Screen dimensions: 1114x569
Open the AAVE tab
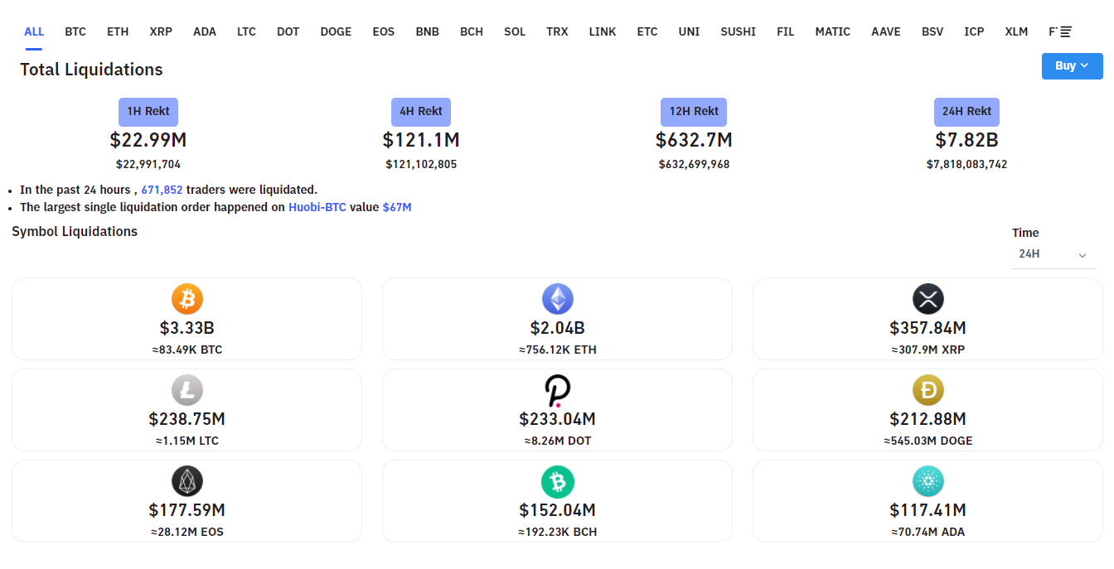point(886,31)
